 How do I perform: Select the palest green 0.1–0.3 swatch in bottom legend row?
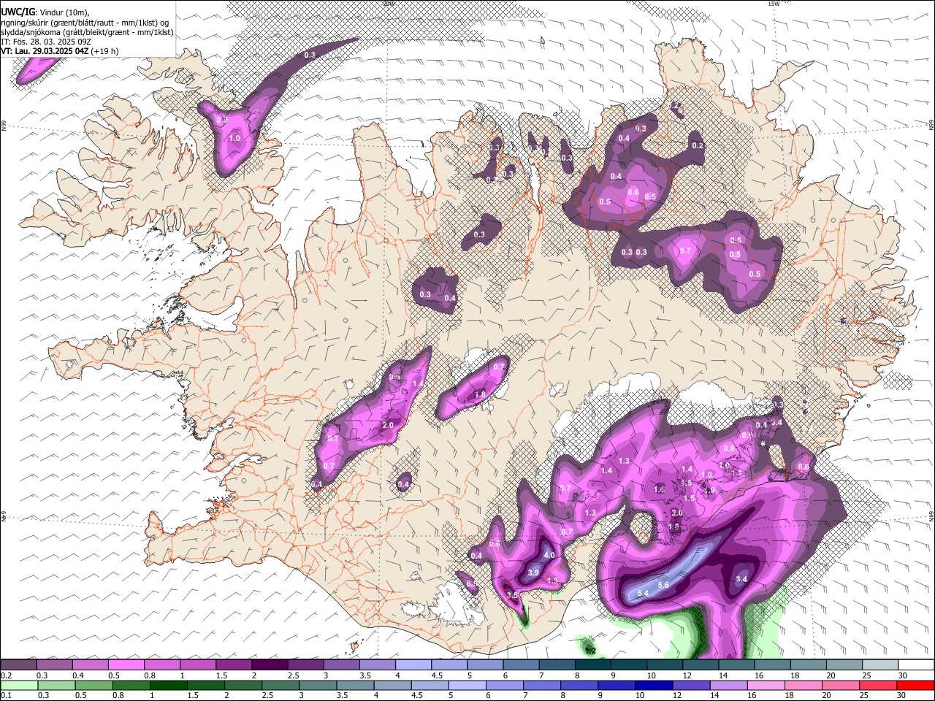tap(19, 685)
